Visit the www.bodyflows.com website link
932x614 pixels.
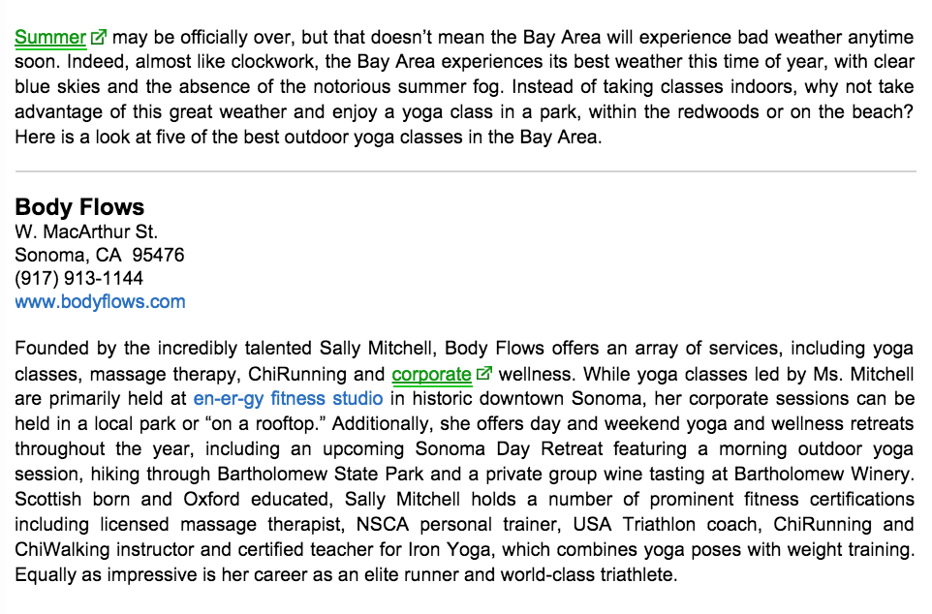(100, 301)
